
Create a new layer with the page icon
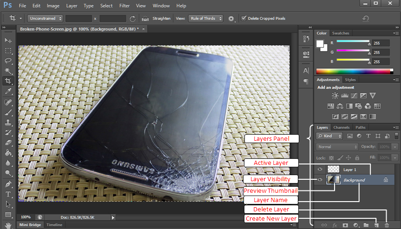[x=376, y=225]
